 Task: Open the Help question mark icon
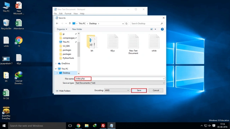[162, 29]
